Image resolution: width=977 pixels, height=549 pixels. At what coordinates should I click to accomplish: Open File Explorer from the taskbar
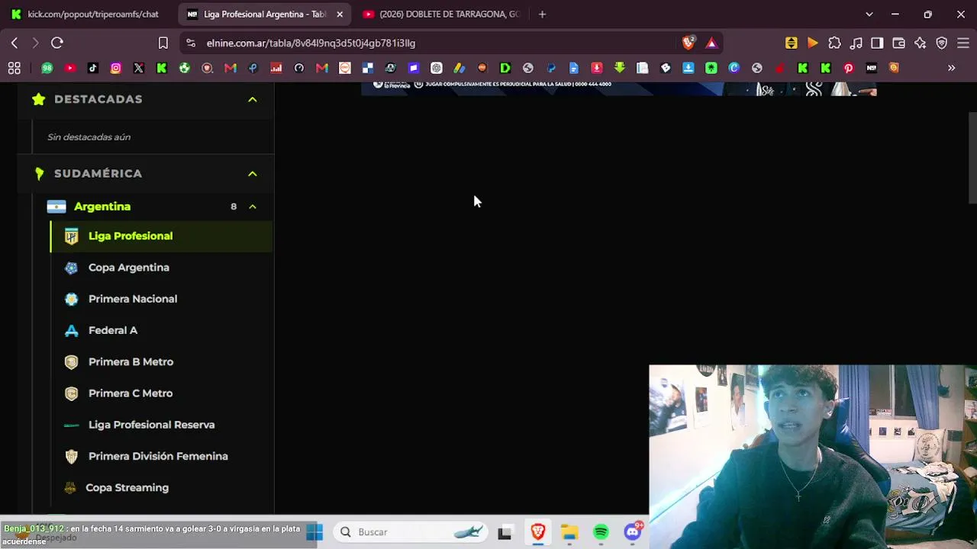(x=569, y=532)
